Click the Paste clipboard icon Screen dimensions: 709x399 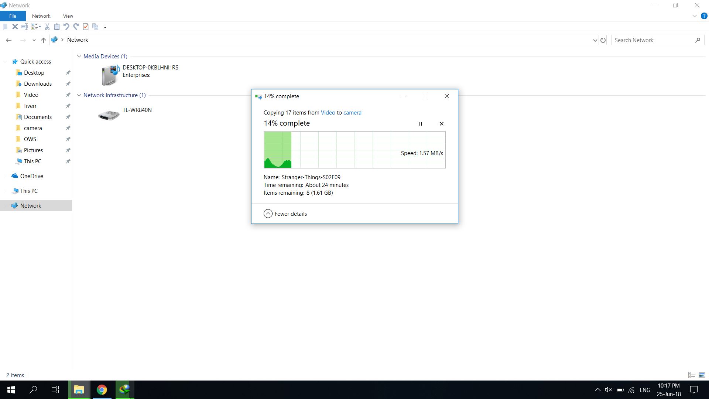point(57,27)
